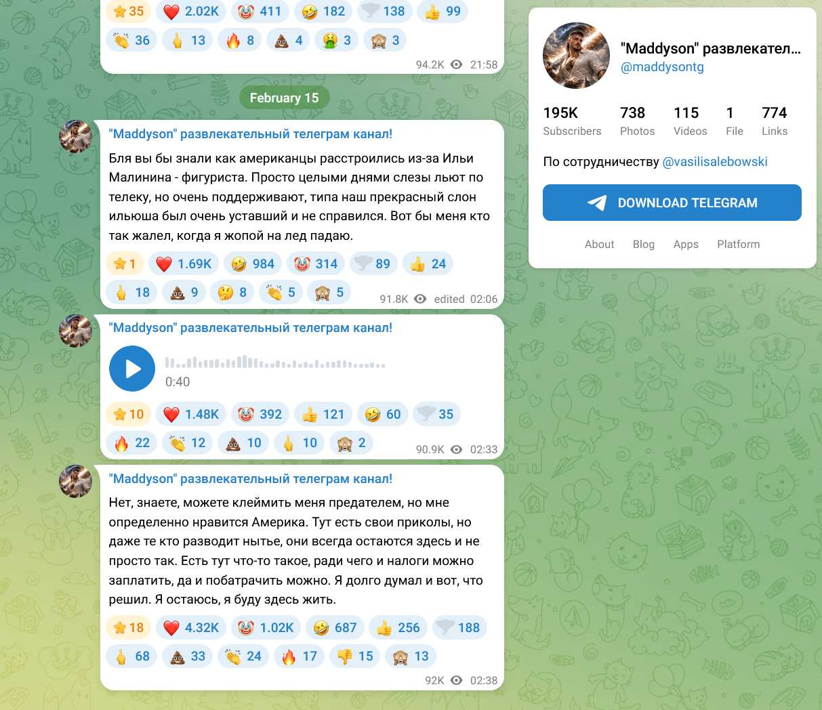Viewport: 822px width, 710px height.
Task: Click the clown reaction showing 1.02K
Action: [266, 627]
